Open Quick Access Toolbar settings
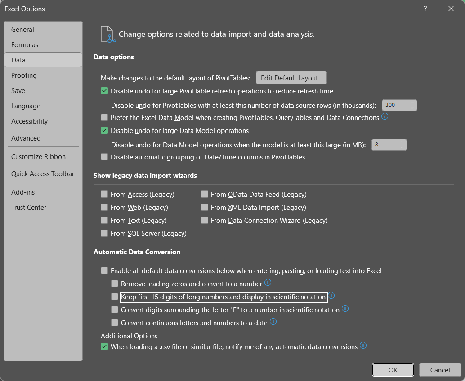The width and height of the screenshot is (465, 381). point(43,173)
